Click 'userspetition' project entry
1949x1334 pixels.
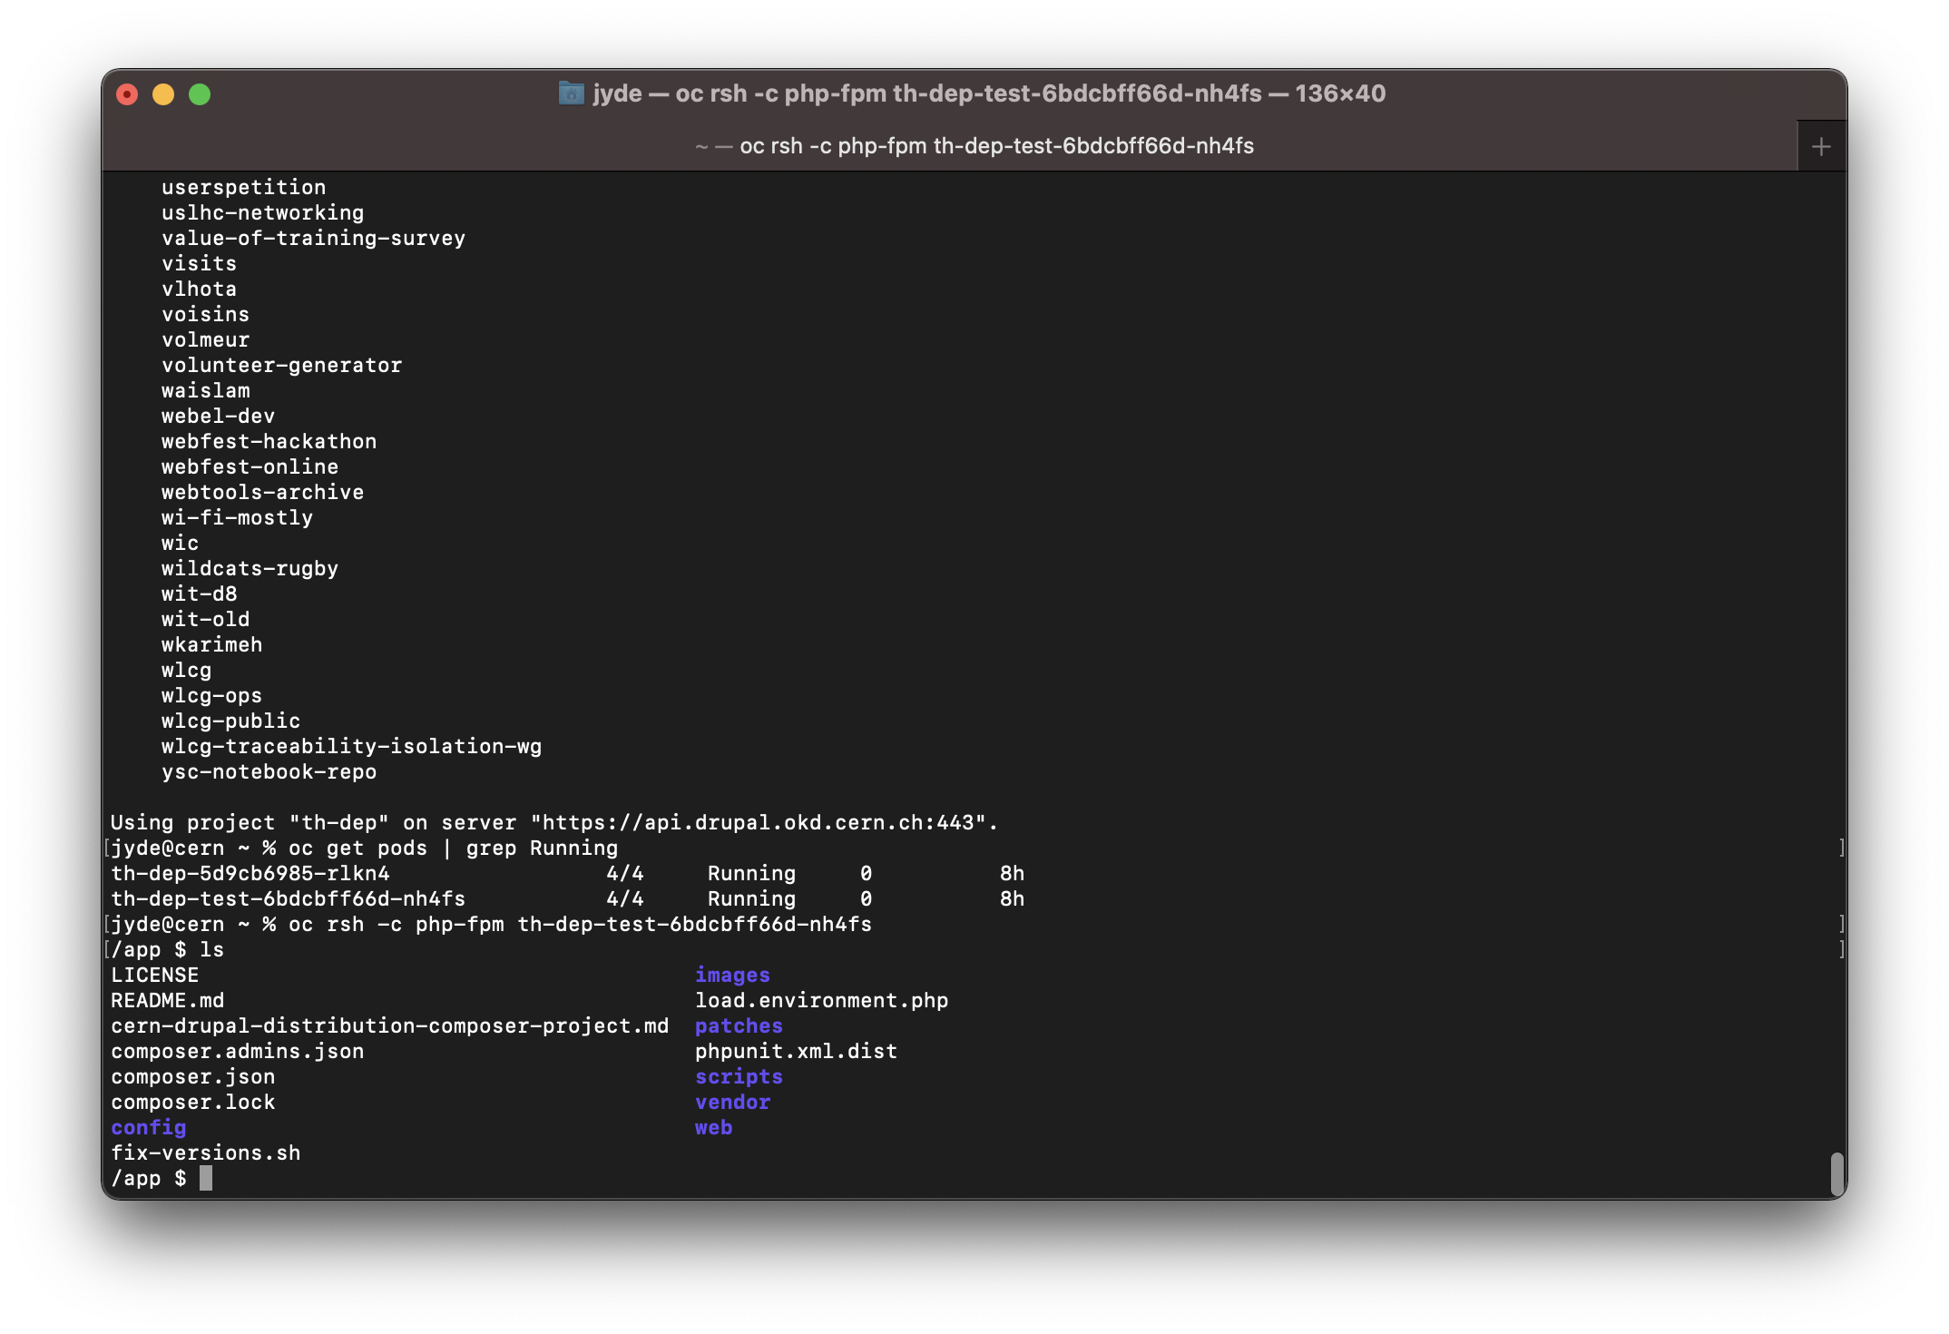(244, 188)
